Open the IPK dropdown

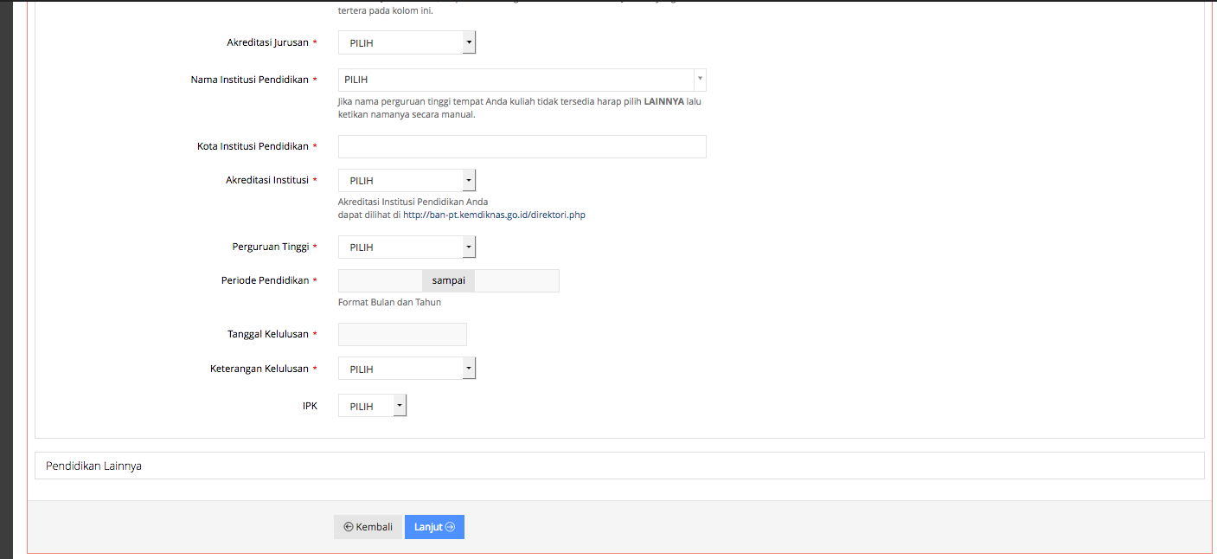[371, 406]
